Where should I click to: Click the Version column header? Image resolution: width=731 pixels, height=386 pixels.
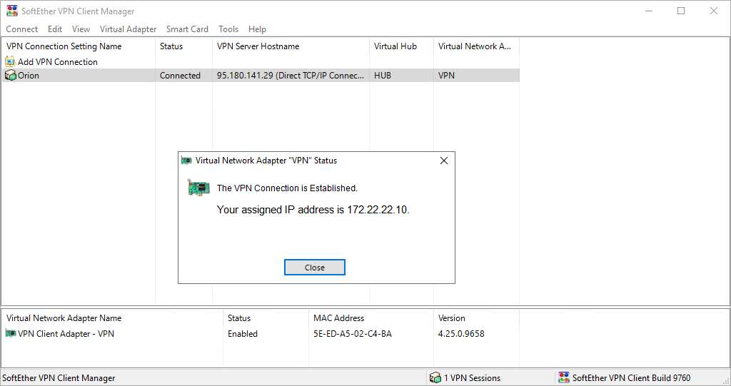[x=476, y=318]
